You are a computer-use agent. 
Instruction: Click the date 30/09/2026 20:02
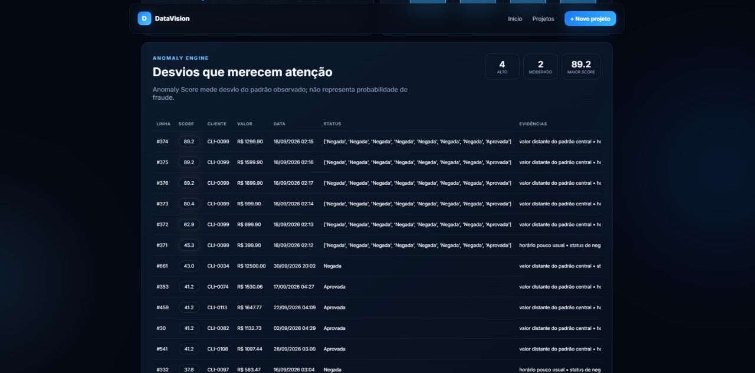tap(294, 266)
